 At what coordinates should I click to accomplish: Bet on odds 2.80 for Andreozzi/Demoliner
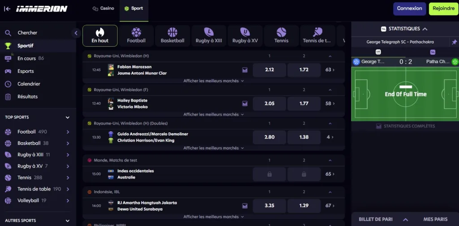269,137
